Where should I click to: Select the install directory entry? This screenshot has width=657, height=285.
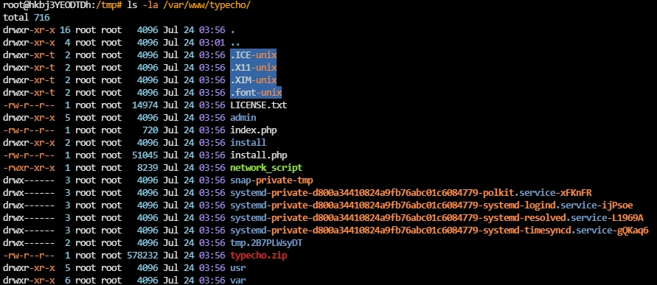248,143
